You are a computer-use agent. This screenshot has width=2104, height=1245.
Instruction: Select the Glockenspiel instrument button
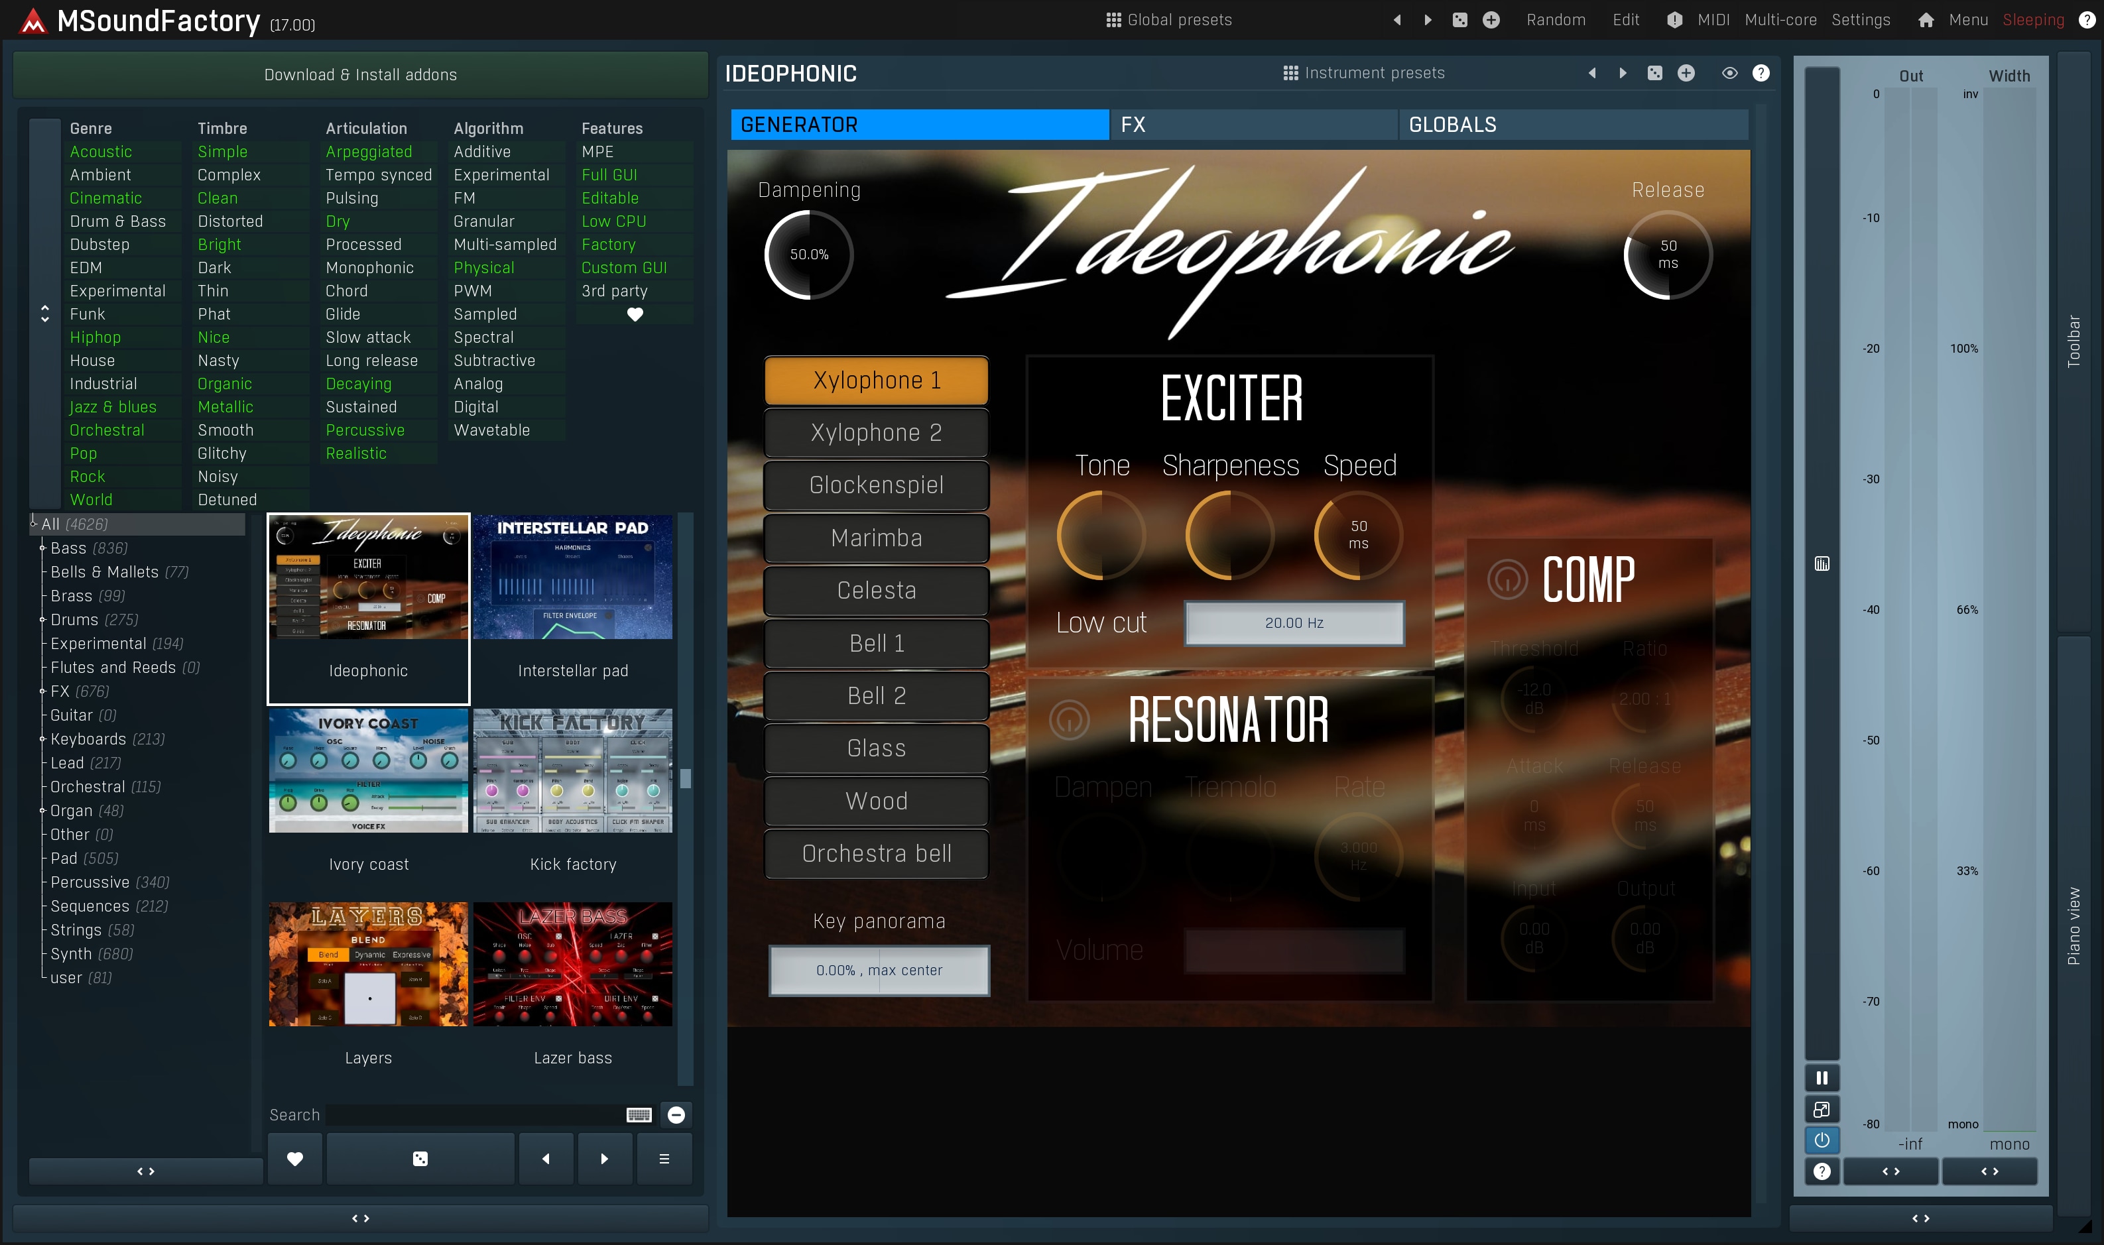876,485
